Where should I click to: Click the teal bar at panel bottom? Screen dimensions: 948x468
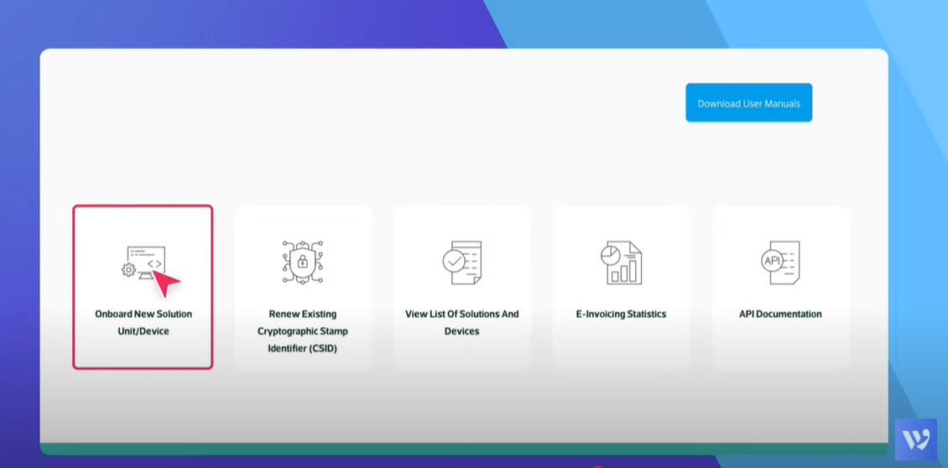(x=463, y=449)
